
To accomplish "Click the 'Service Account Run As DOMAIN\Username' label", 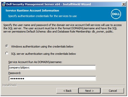I will [x=35, y=62].
